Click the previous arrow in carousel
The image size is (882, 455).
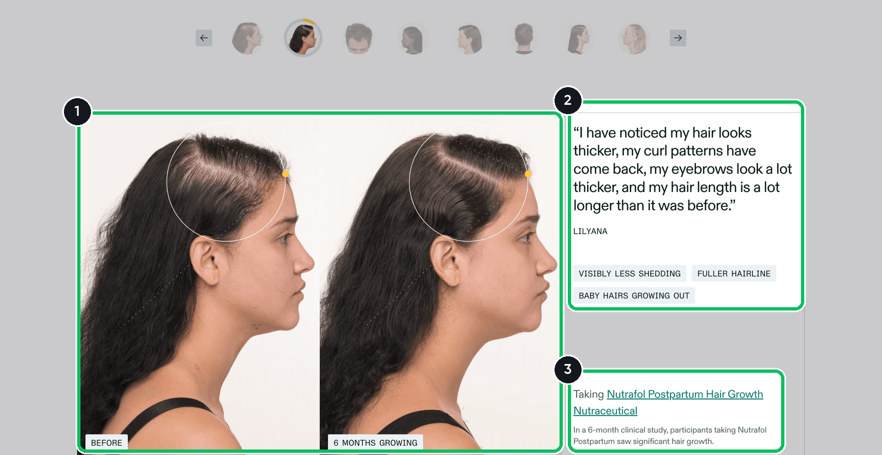click(204, 38)
